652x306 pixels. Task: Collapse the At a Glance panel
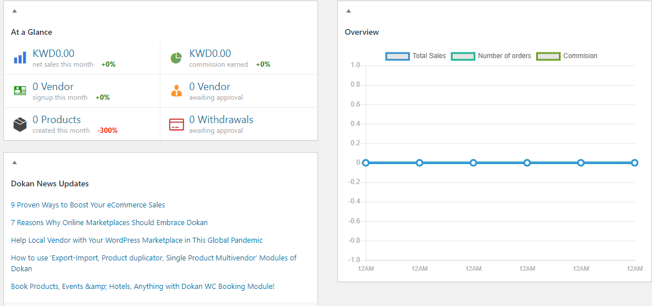point(14,11)
